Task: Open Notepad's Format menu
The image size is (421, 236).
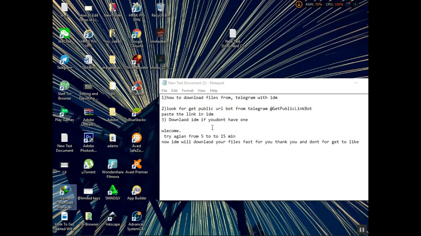Action: pyautogui.click(x=187, y=90)
